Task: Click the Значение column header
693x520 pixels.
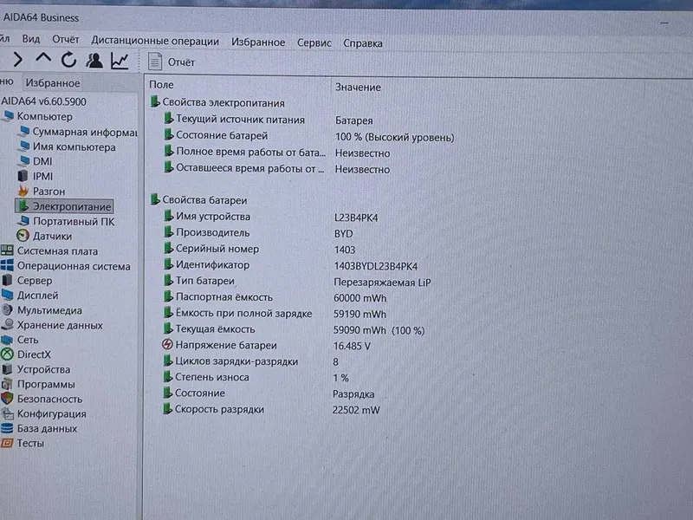Action: [358, 88]
